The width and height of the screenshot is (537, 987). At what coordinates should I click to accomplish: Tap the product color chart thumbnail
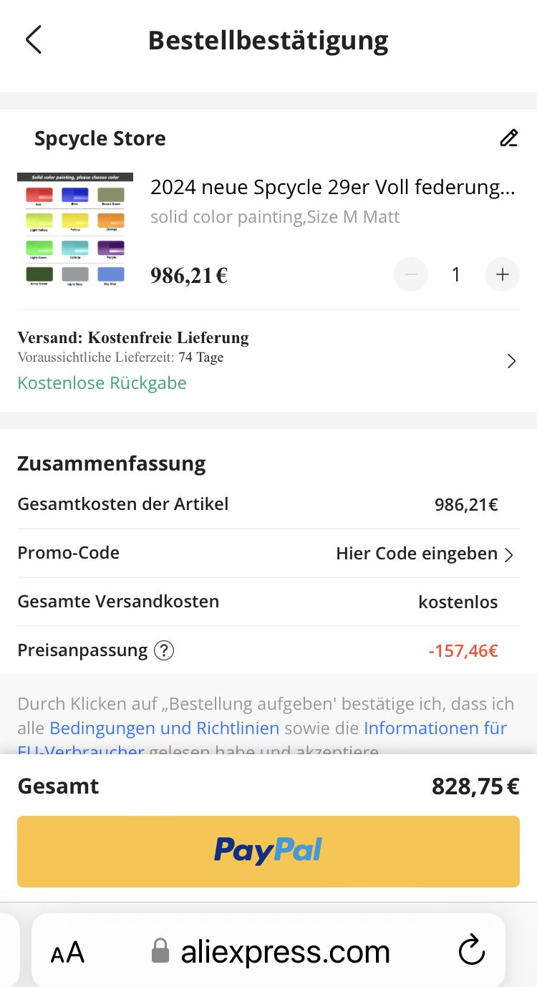[x=74, y=230]
